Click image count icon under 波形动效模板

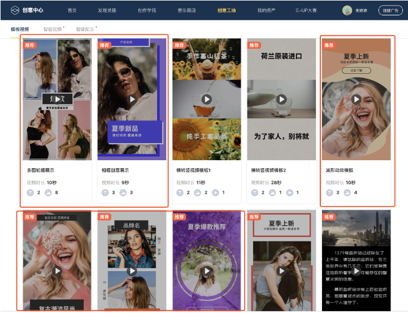pos(347,193)
